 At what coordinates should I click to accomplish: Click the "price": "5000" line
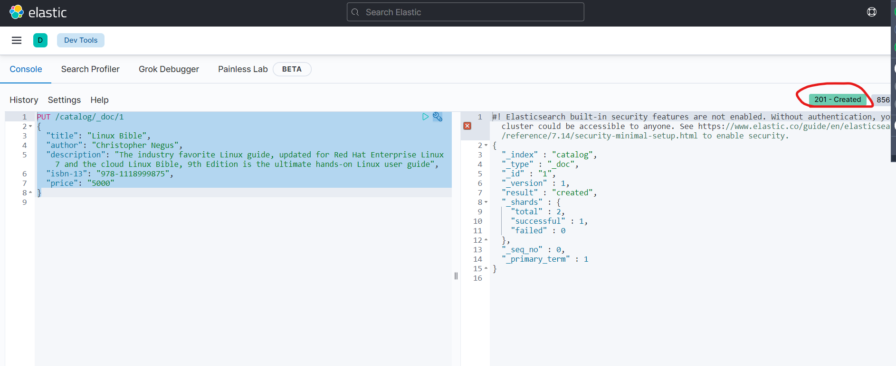point(80,183)
